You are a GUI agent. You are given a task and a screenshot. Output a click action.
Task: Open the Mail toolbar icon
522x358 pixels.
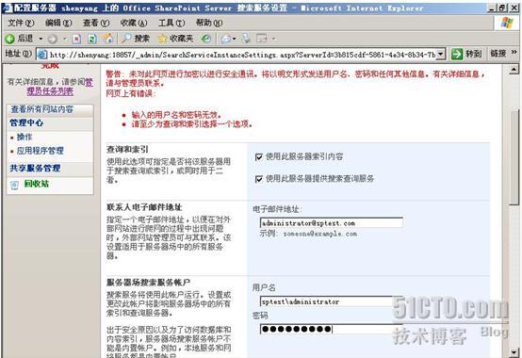(226, 39)
